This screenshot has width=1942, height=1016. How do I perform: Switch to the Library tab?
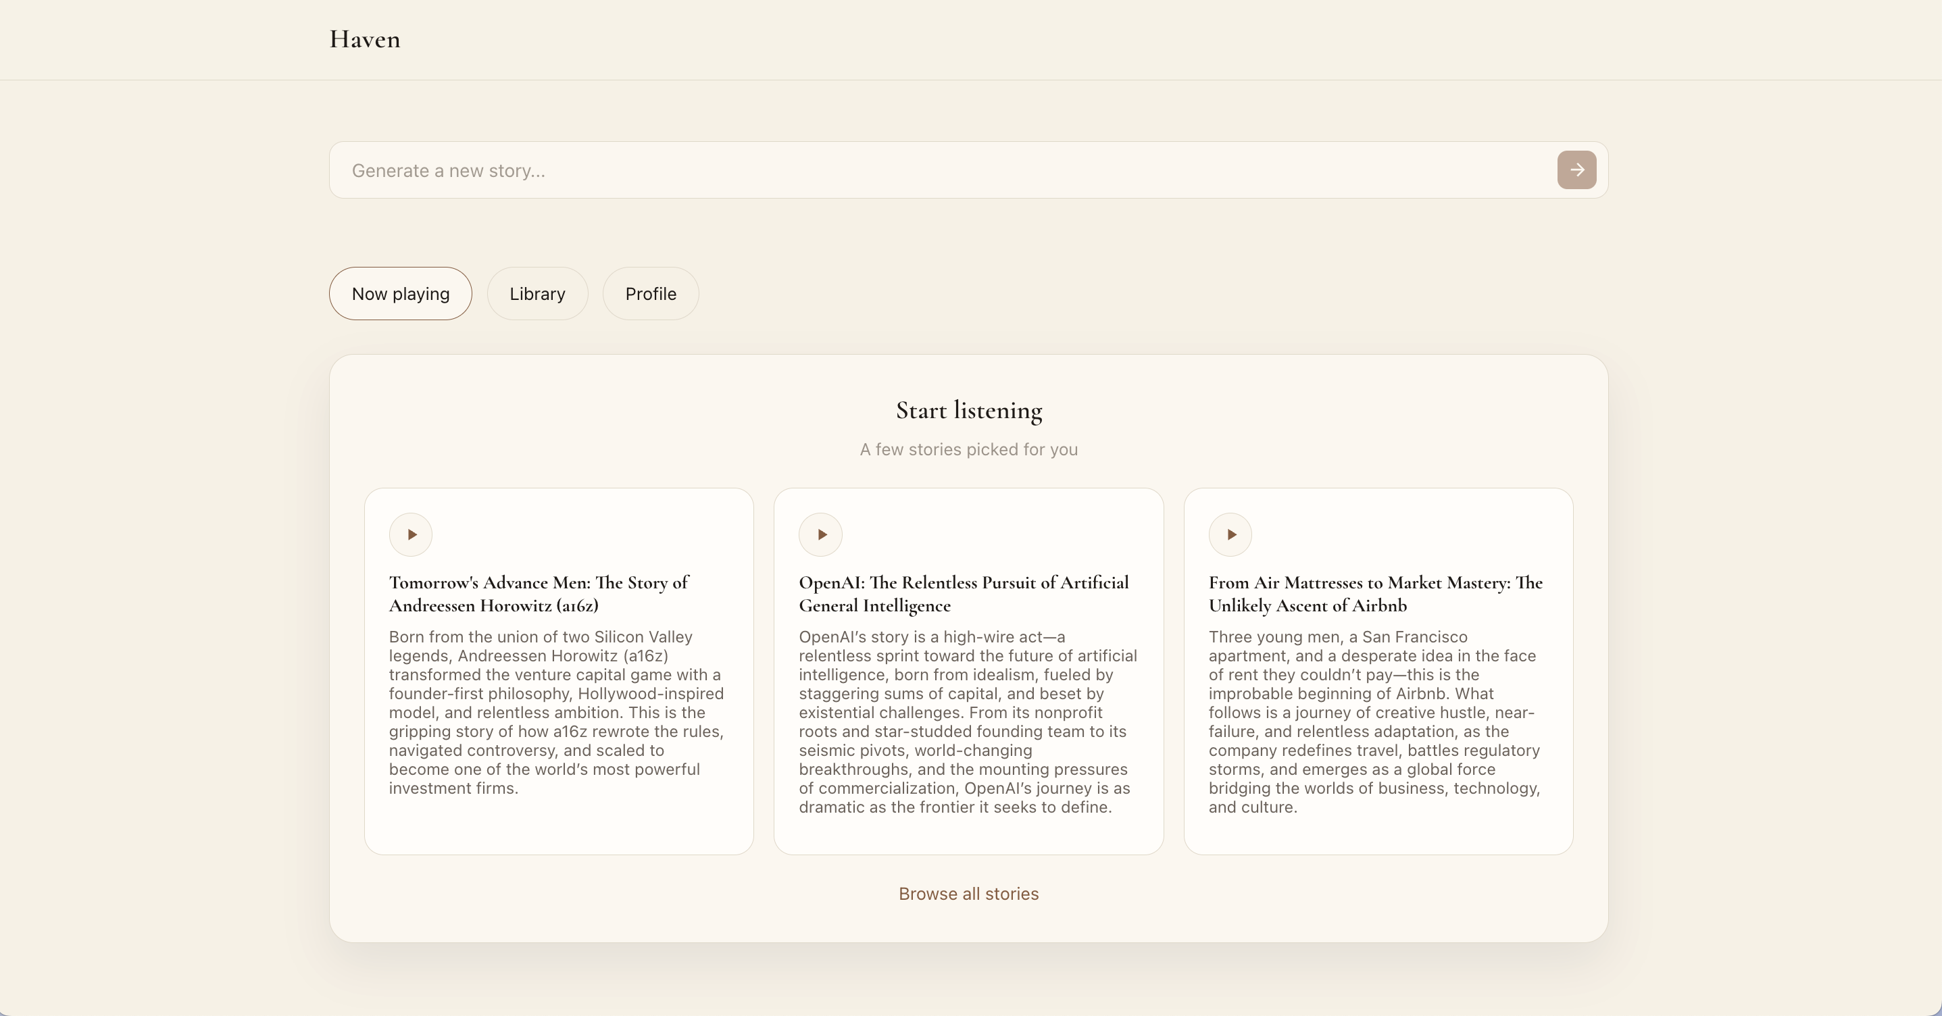click(x=537, y=293)
